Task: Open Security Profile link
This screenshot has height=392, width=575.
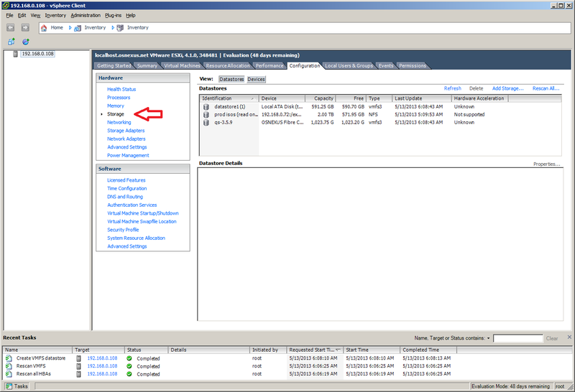Action: point(123,230)
